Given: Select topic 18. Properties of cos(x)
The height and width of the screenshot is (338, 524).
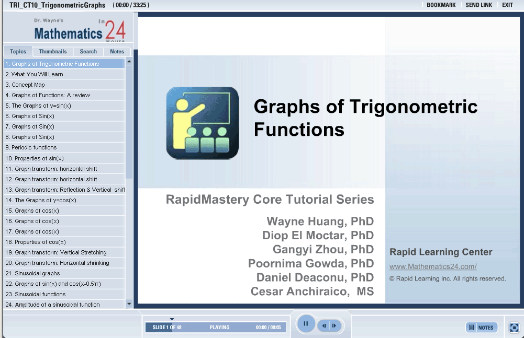Looking at the screenshot, I should click(64, 242).
